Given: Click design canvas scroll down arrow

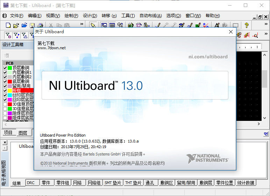Looking at the screenshot, I should [x=265, y=118].
